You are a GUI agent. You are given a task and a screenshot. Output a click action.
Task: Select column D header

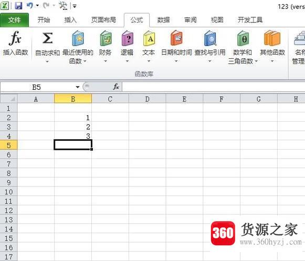click(x=147, y=99)
